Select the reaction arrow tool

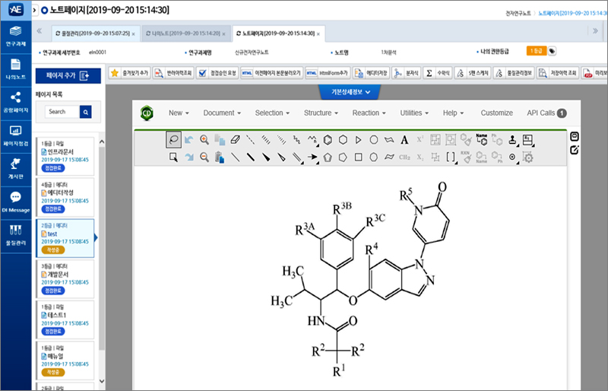pos(312,157)
